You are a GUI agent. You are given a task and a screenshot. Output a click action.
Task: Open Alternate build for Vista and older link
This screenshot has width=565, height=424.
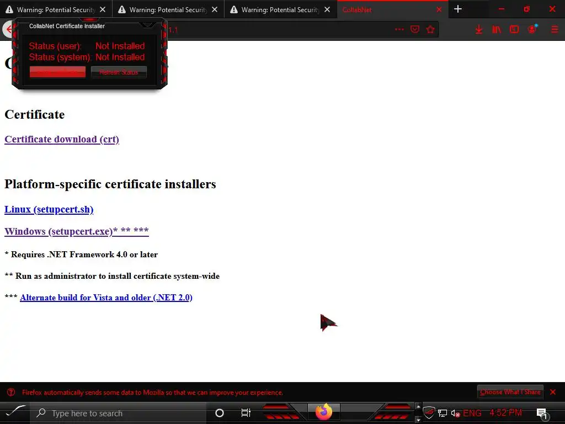[106, 298]
